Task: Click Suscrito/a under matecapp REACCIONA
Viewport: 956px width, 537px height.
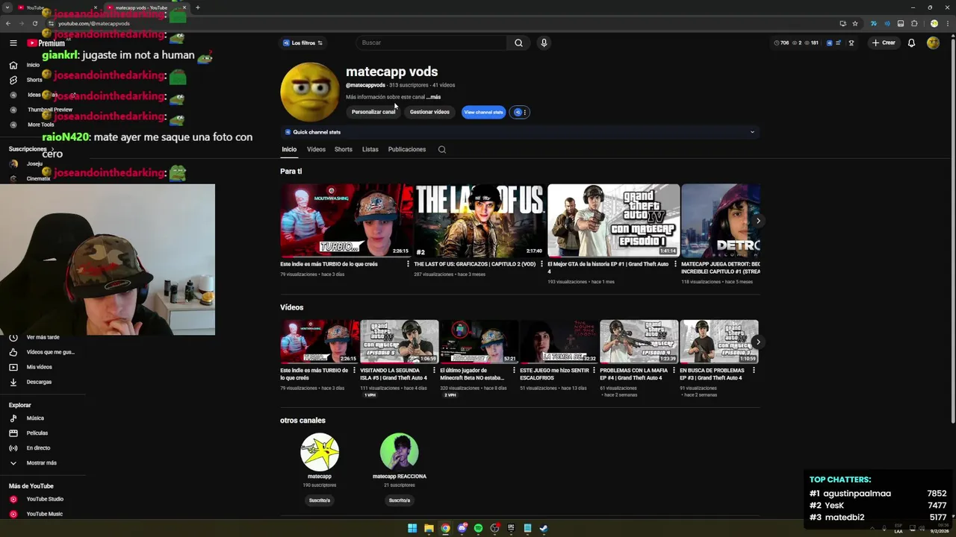Action: coord(400,500)
